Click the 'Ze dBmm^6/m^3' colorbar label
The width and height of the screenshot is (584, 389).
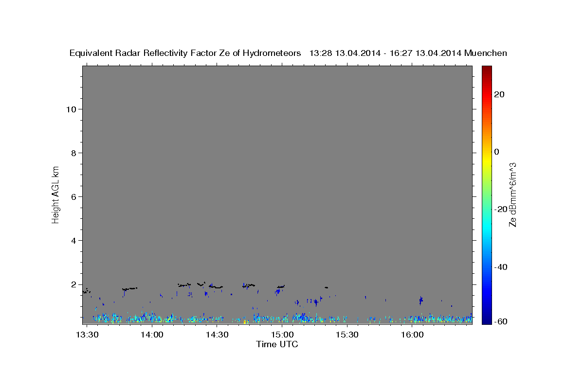[x=512, y=194]
